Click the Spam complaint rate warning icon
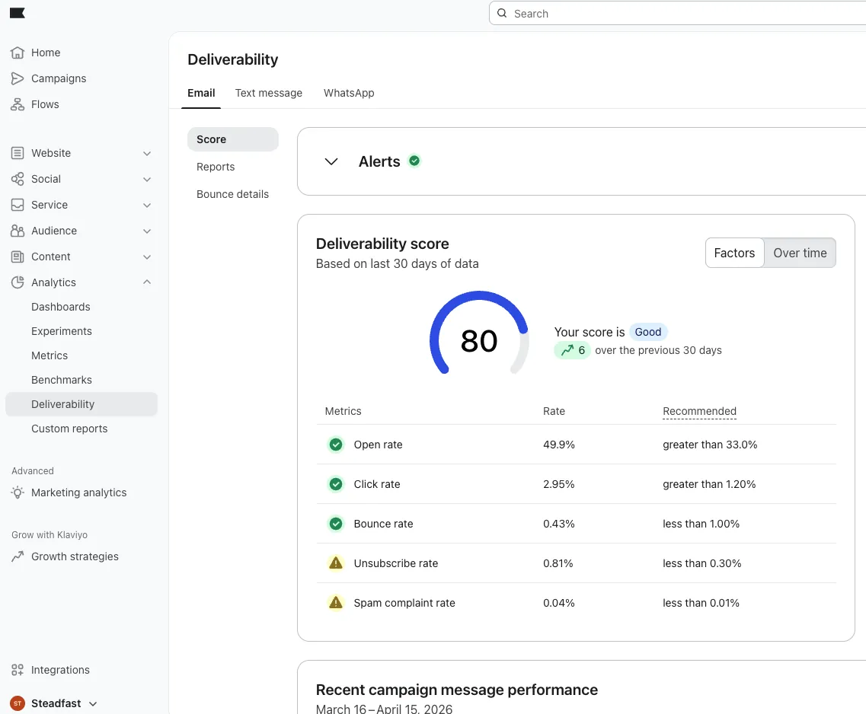Screen dimensions: 866x714 [x=336, y=603]
